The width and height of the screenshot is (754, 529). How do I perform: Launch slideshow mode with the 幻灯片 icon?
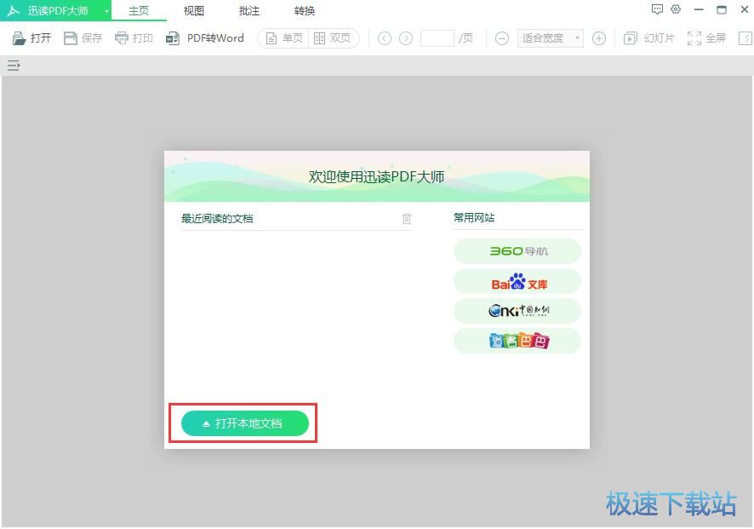coord(648,37)
